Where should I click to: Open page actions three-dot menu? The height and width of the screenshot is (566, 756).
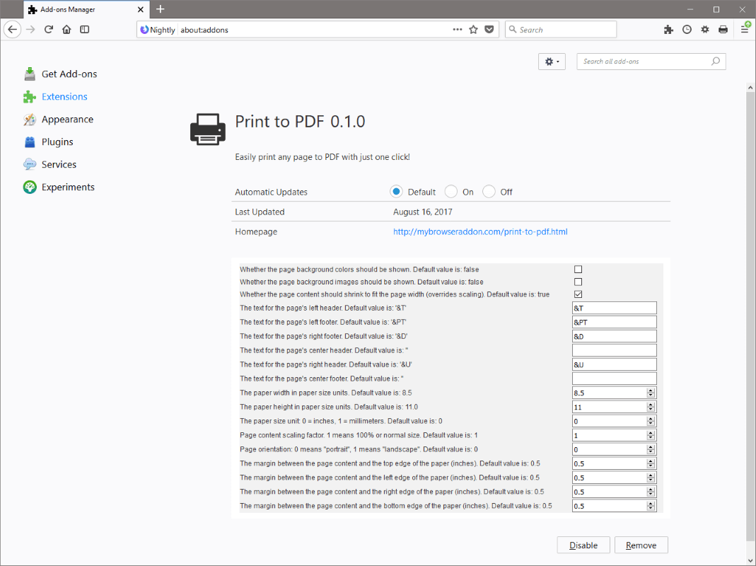(x=458, y=30)
